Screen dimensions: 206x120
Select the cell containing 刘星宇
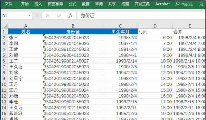pos(26,78)
